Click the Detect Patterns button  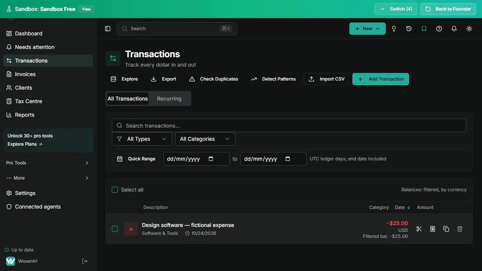273,79
